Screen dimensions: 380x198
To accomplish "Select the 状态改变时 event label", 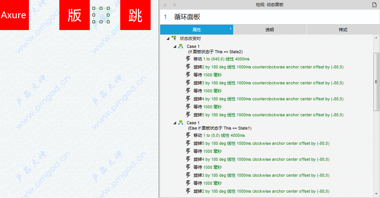I will coord(190,38).
